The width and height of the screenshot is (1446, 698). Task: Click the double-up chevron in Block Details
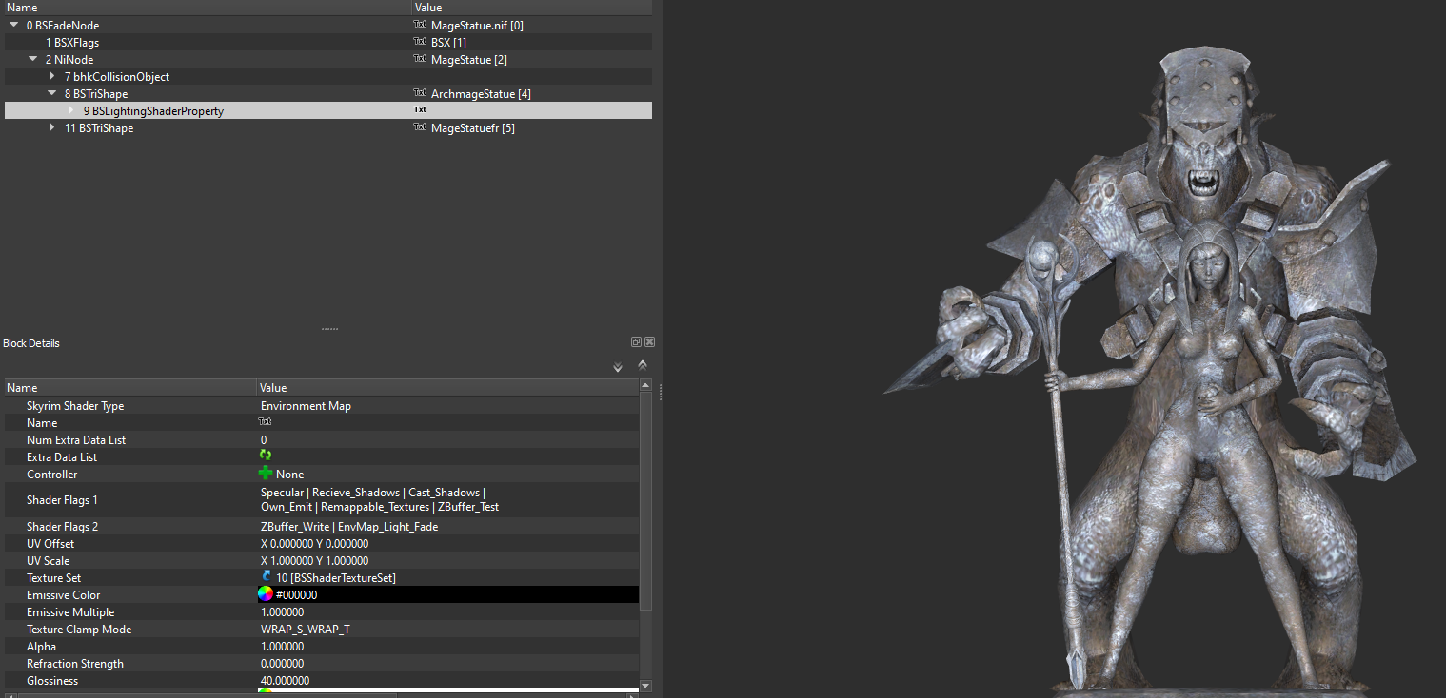pyautogui.click(x=643, y=364)
